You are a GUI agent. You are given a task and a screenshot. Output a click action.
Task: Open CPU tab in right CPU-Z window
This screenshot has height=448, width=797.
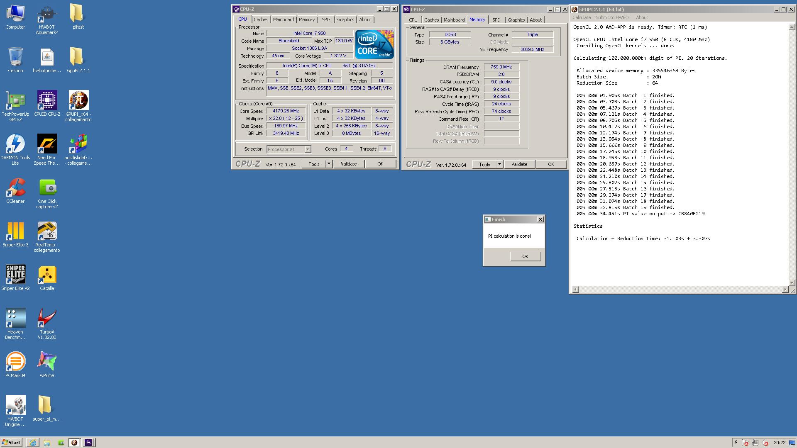pyautogui.click(x=413, y=20)
